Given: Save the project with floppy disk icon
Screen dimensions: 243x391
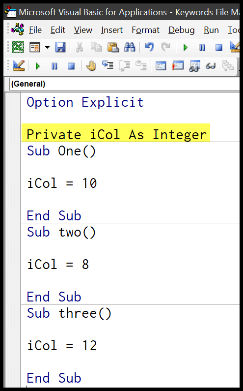Looking at the screenshot, I should tap(60, 47).
